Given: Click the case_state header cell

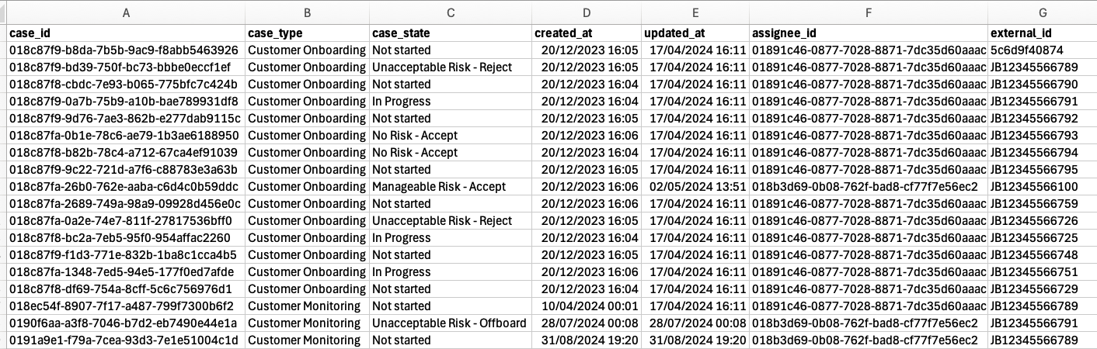Looking at the screenshot, I should point(400,33).
